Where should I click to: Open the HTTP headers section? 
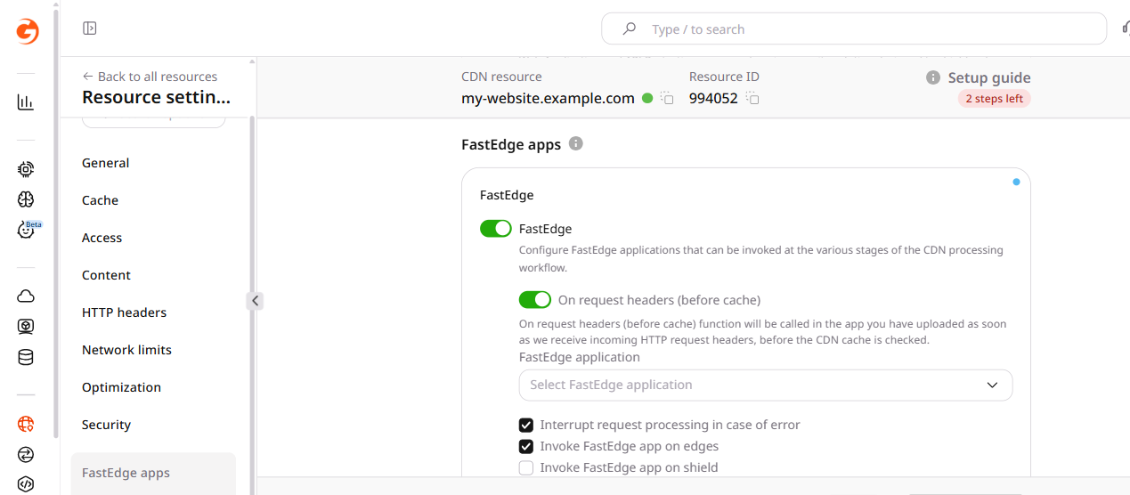pyautogui.click(x=124, y=312)
